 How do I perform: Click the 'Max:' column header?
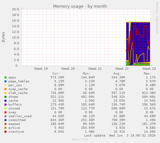coord(147,74)
